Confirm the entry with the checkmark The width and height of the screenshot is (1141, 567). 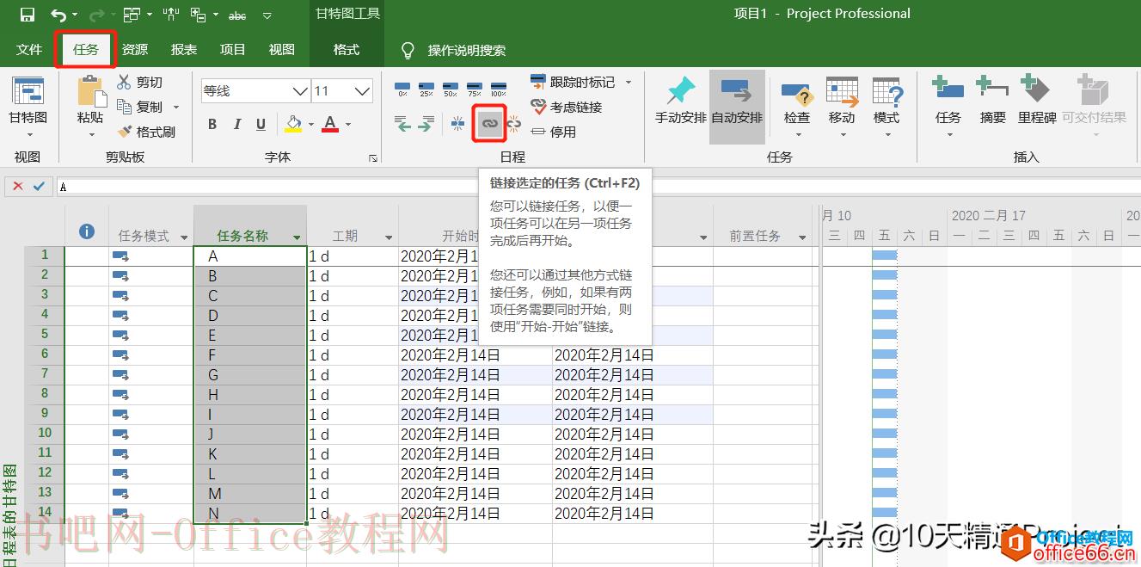(x=38, y=186)
